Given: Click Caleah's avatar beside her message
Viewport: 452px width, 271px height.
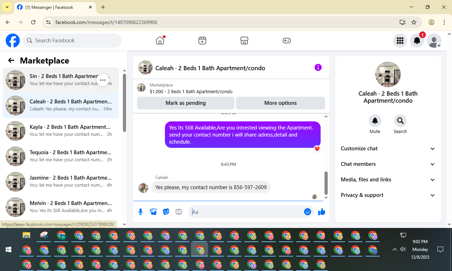Looking at the screenshot, I should point(143,188).
